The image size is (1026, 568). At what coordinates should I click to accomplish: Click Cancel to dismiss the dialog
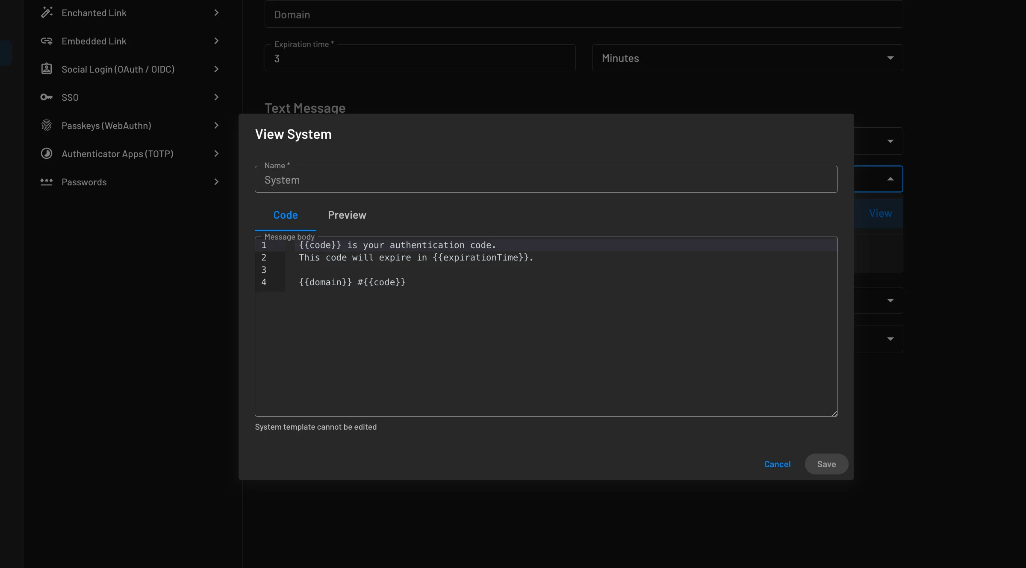pyautogui.click(x=777, y=464)
